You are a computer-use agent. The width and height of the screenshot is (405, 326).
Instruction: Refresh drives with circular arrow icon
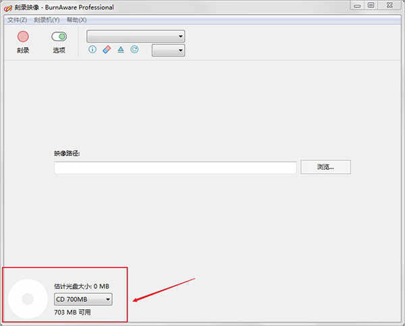[134, 49]
